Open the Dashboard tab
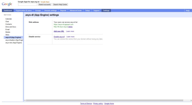The image size is (192, 105). pyautogui.click(x=8, y=10)
